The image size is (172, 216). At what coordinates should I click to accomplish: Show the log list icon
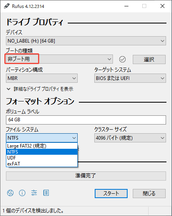click(x=46, y=193)
